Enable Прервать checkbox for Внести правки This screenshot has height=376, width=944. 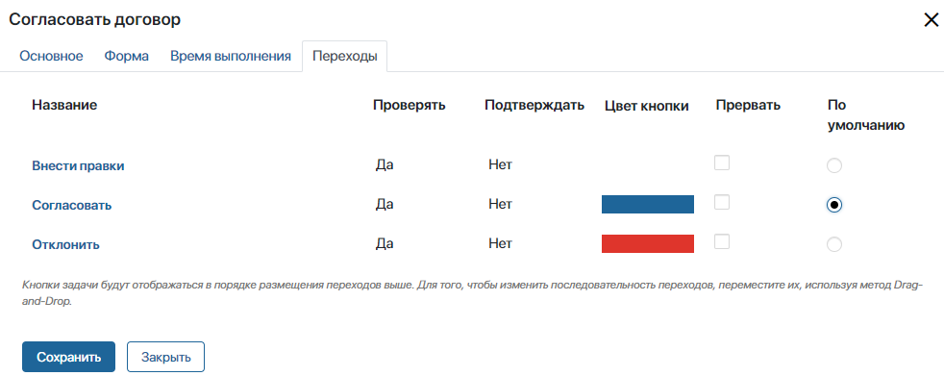[722, 163]
